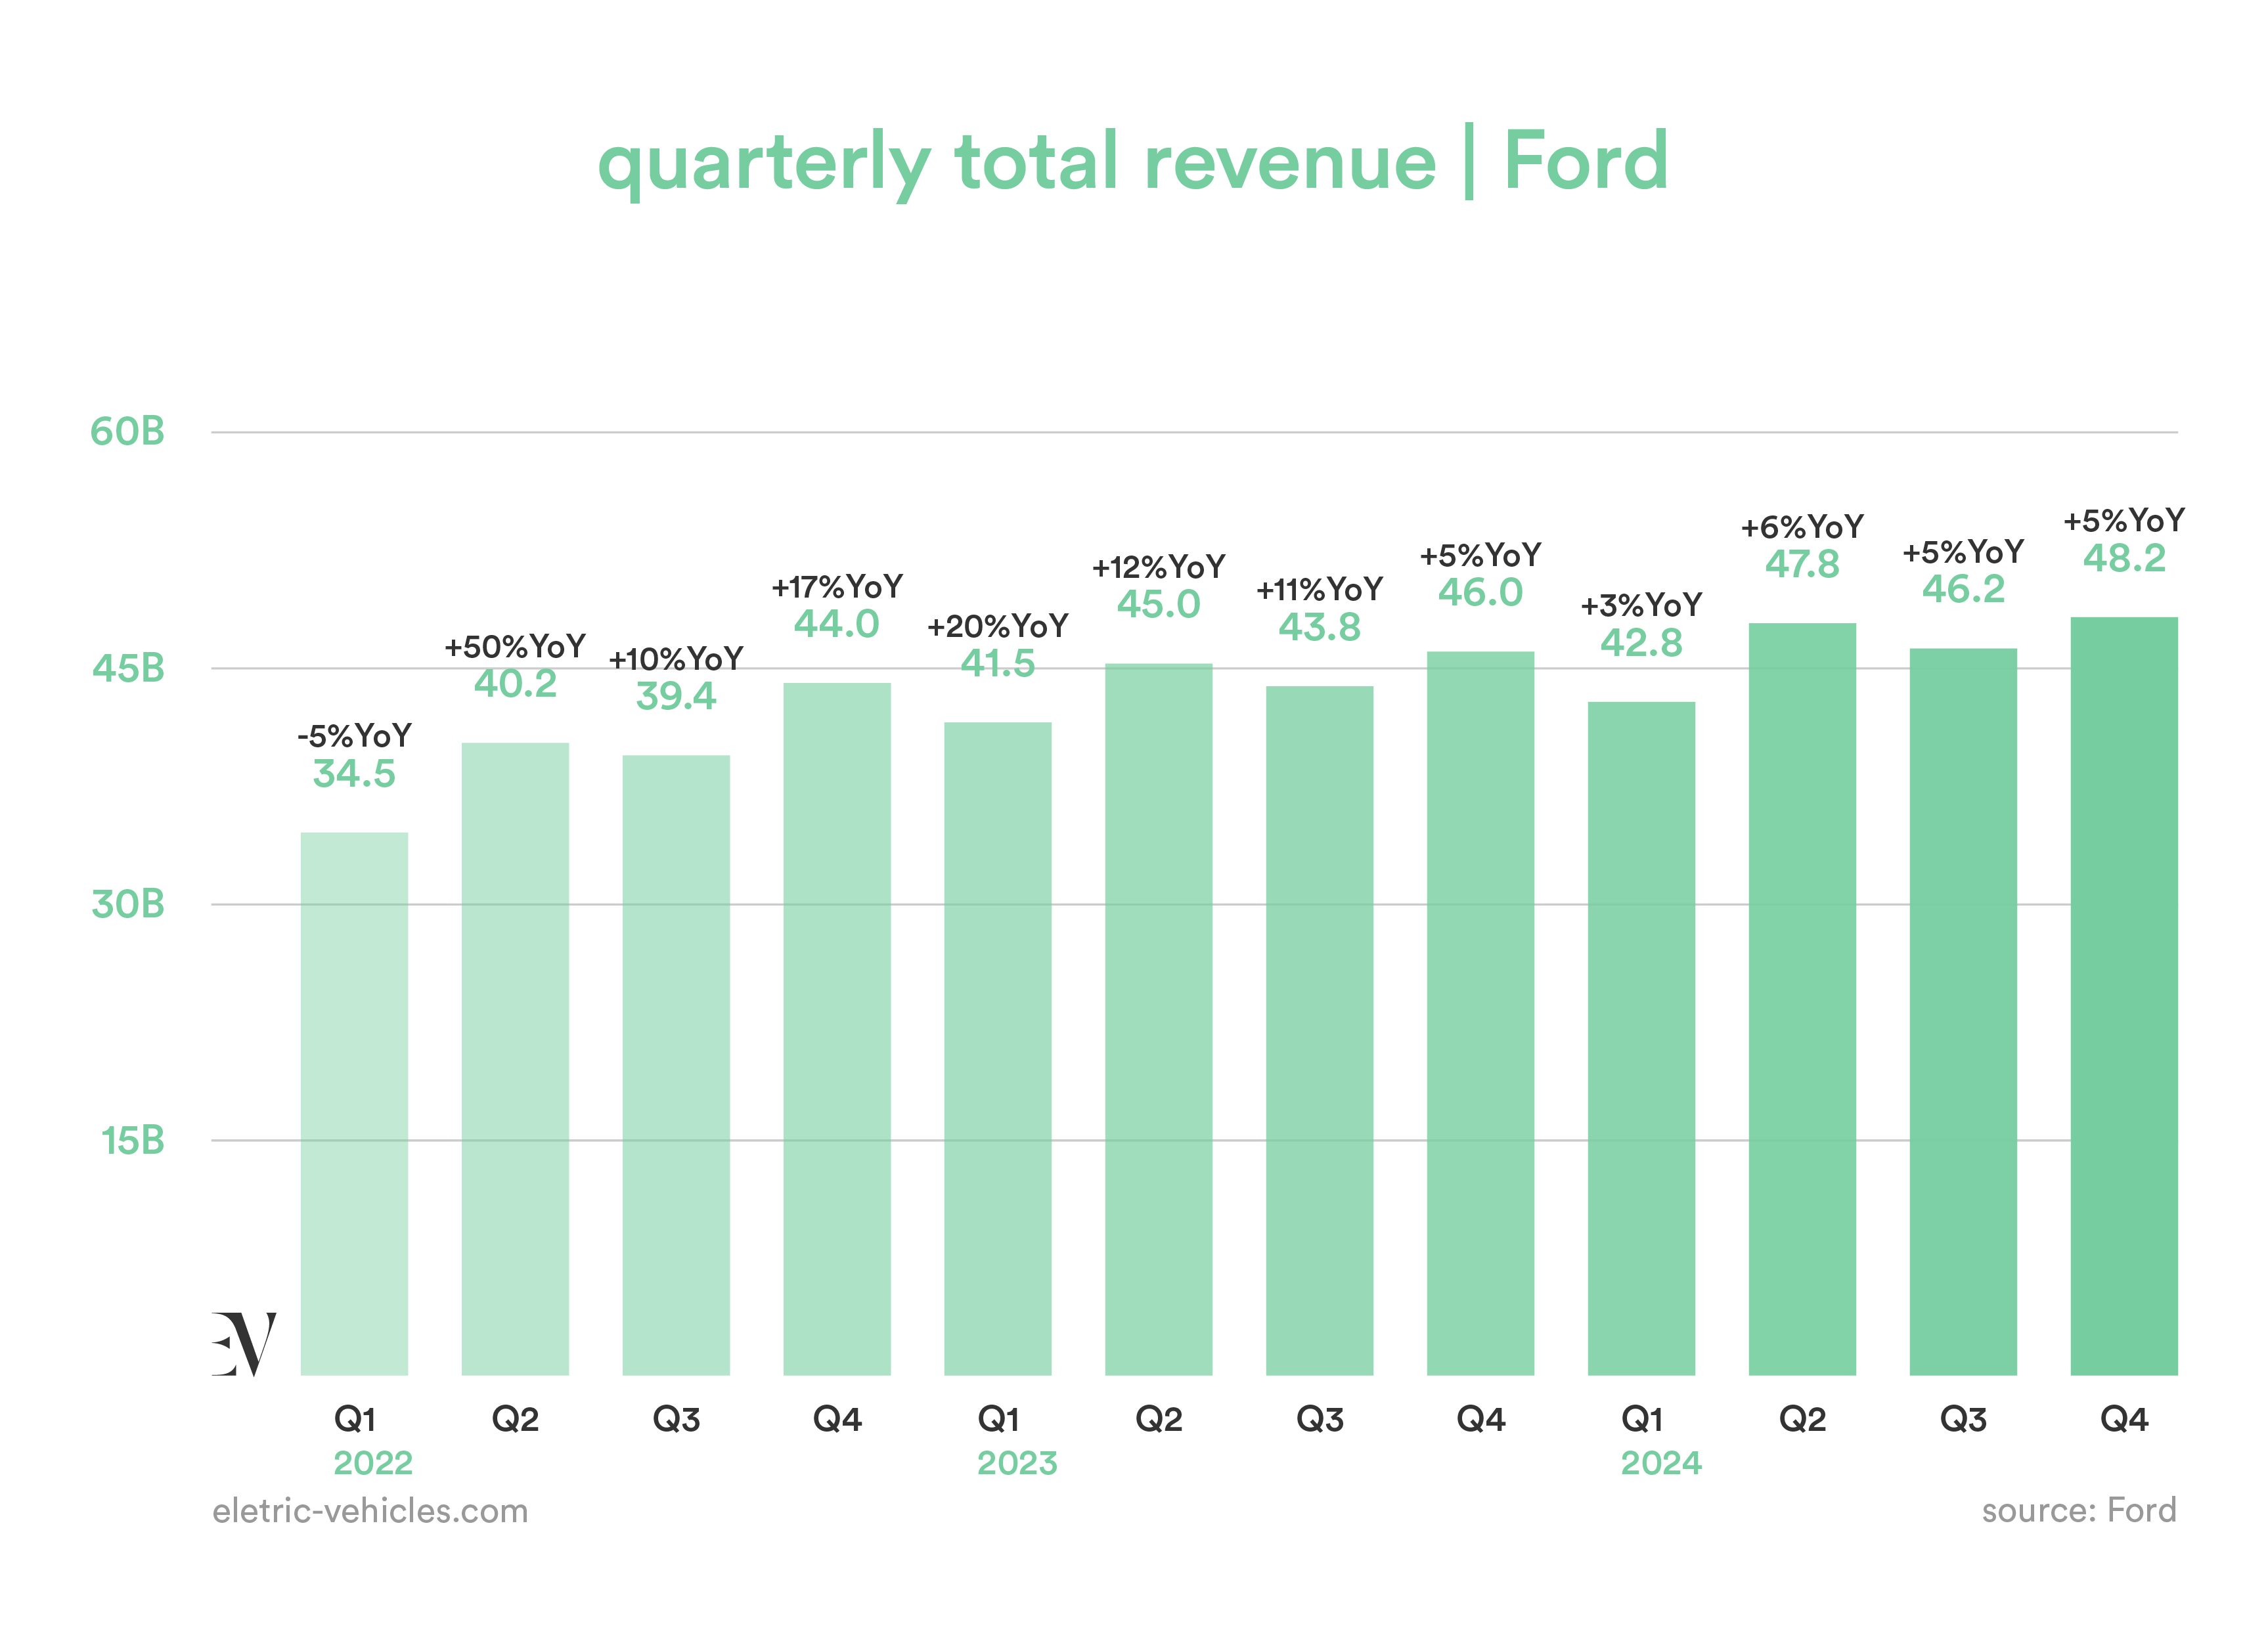Click the Q4 2024 revenue bar
The image size is (2268, 1643).
pos(2124,996)
